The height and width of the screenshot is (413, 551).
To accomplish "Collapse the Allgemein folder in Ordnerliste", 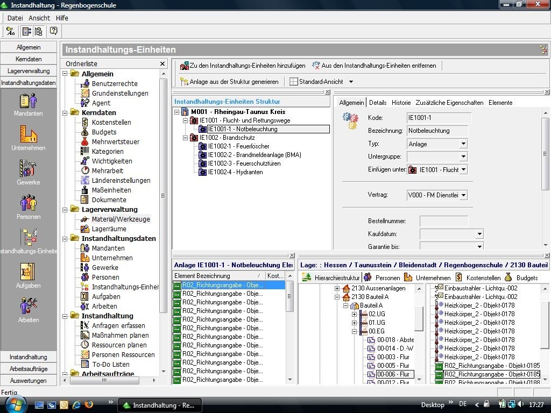I will (x=65, y=74).
